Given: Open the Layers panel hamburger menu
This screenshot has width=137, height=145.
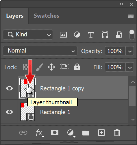Looking at the screenshot, I should click(131, 16).
